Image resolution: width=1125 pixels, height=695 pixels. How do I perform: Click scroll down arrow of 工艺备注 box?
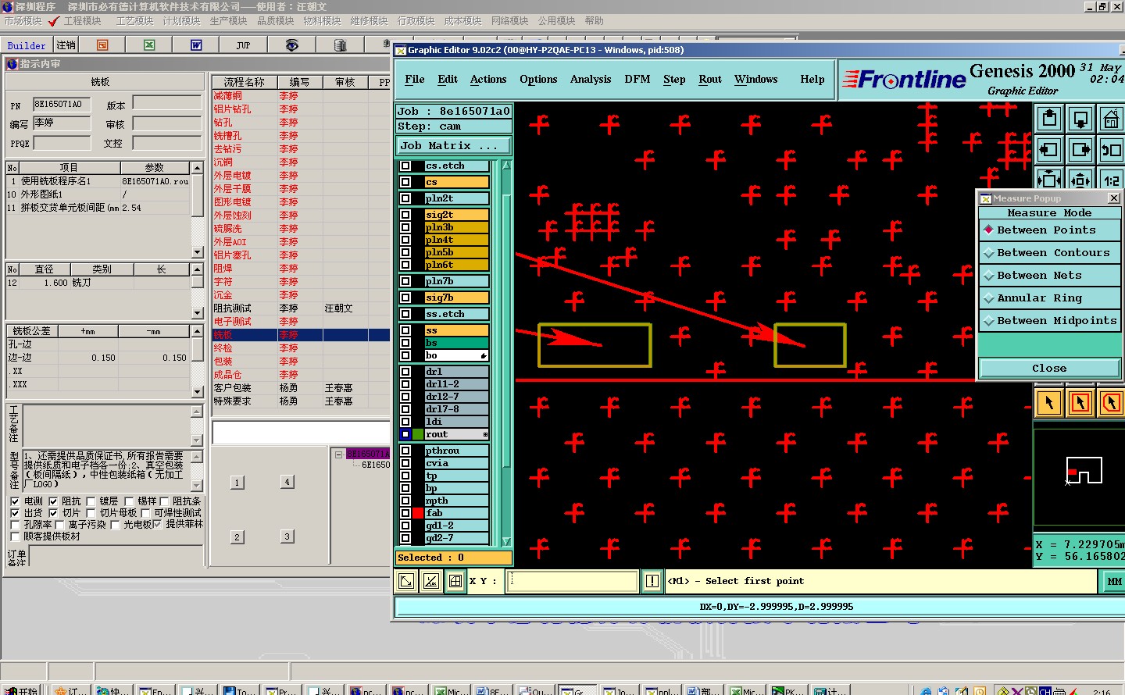coord(197,440)
